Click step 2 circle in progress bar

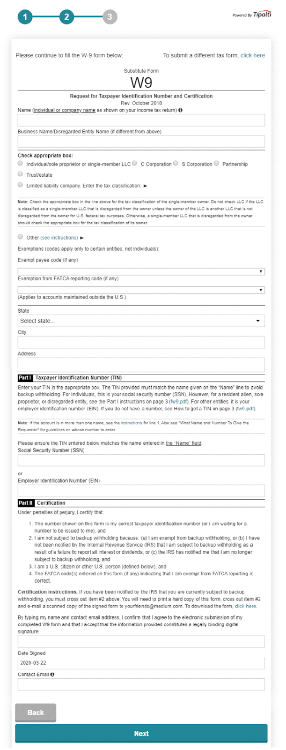(x=66, y=17)
